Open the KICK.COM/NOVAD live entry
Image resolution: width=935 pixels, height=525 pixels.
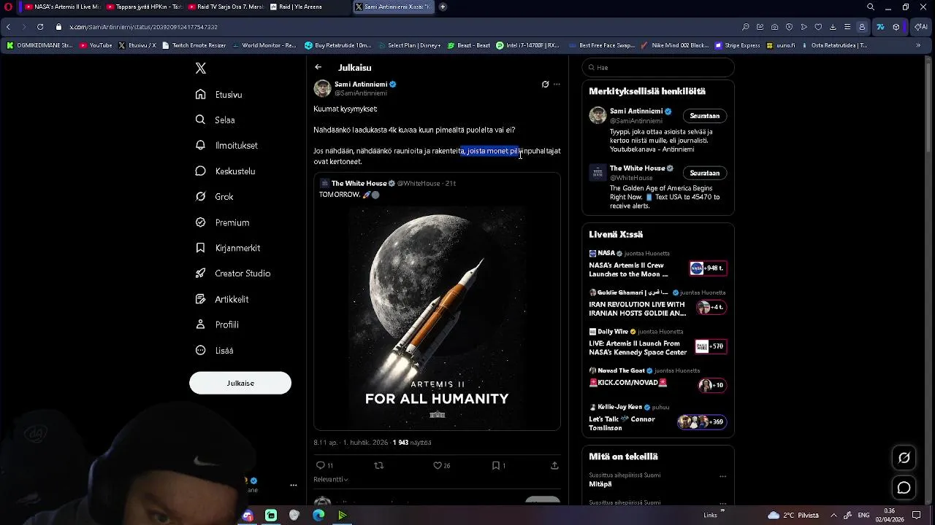tap(657, 379)
